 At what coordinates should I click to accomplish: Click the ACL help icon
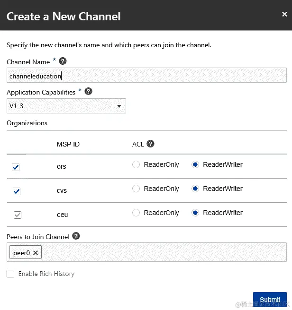coord(150,144)
